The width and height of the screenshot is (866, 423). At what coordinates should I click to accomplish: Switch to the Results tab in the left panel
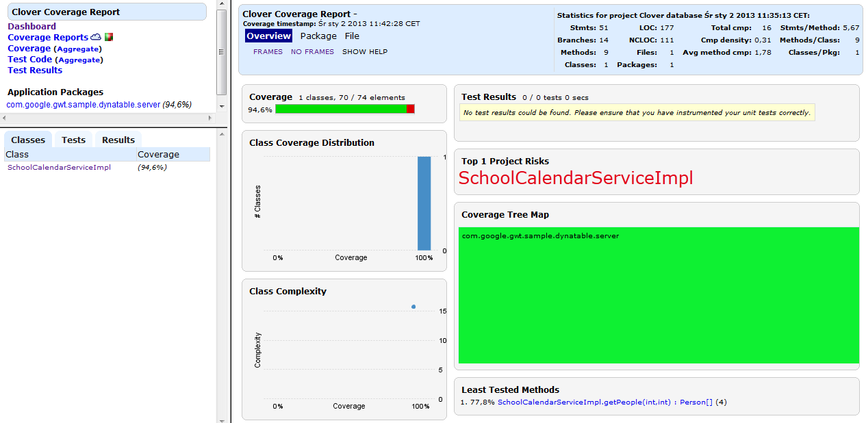(x=118, y=140)
